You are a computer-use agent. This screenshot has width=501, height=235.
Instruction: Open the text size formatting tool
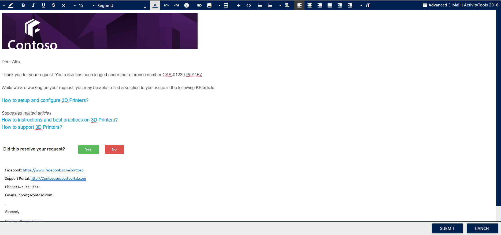(x=368, y=5)
